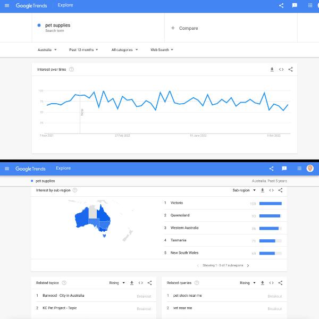Expand the Web Search type dropdown
The width and height of the screenshot is (319, 319).
[x=162, y=50]
